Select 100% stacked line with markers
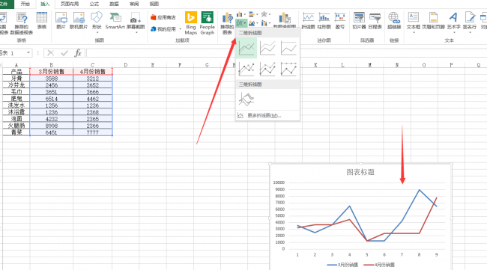The image size is (487, 270). tap(288, 69)
